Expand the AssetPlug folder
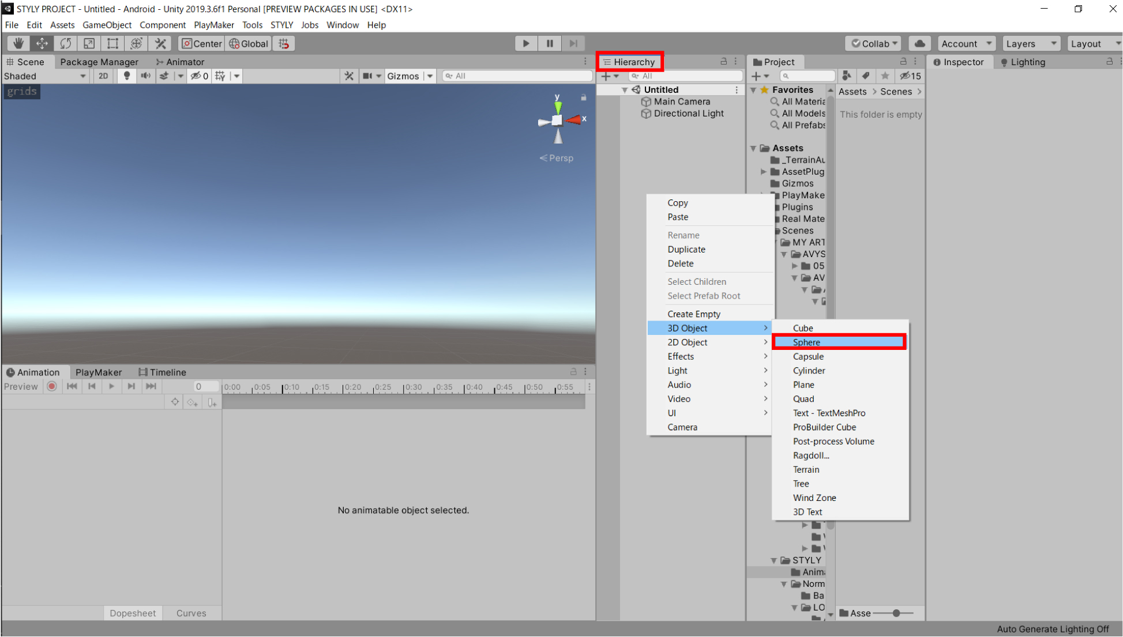This screenshot has height=637, width=1123. (x=763, y=172)
